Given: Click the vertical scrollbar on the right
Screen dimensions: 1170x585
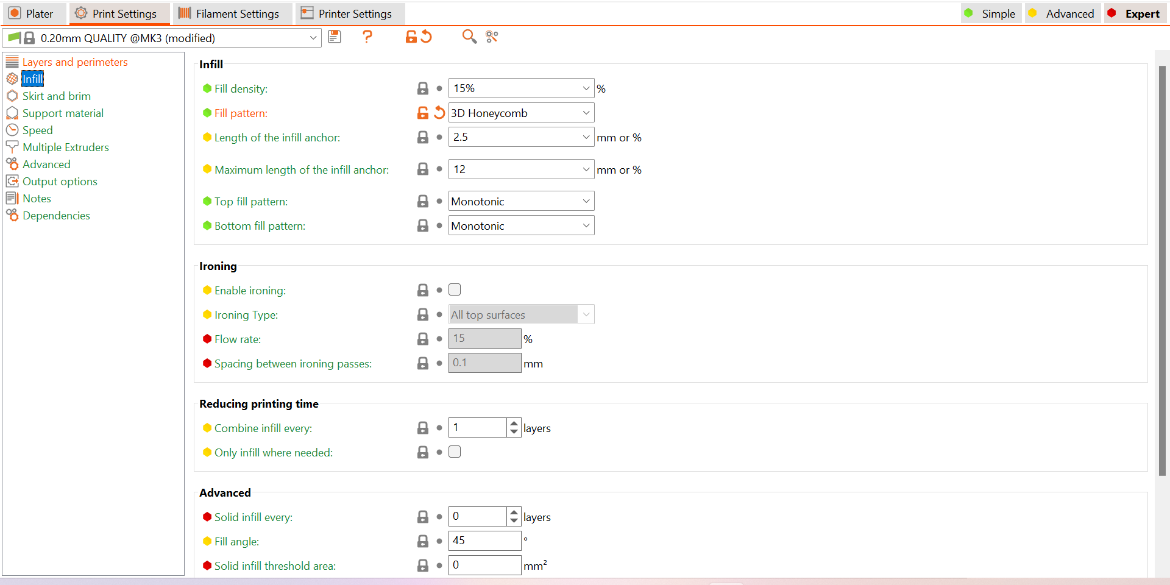Looking at the screenshot, I should click(1162, 268).
